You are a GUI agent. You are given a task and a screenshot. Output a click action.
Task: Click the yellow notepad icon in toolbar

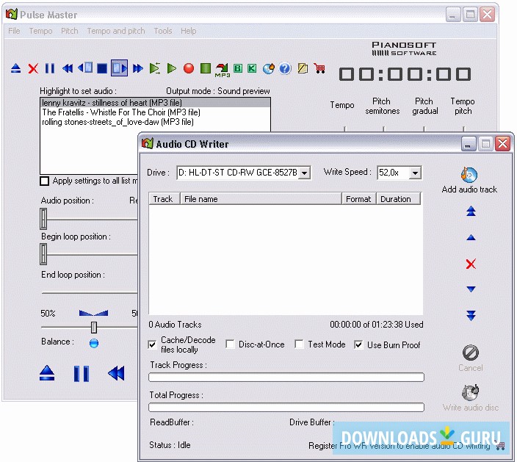coord(303,68)
